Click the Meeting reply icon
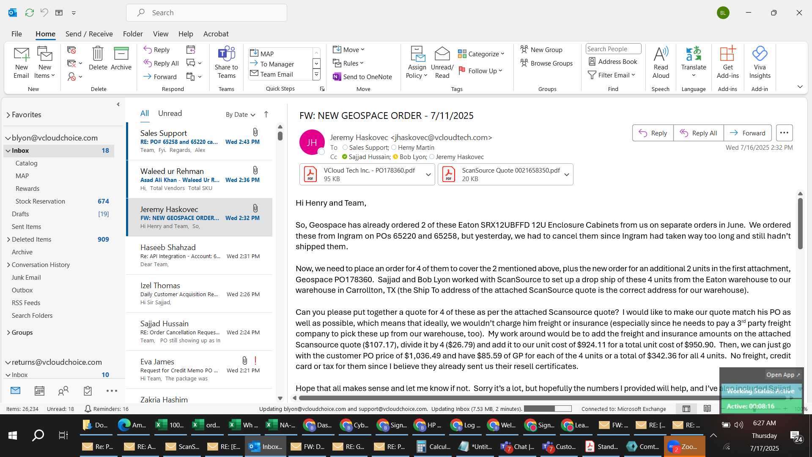 (191, 50)
